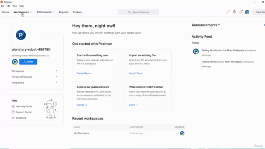Viewport: 265px width, 149px height.
Task: Go to the Home tab
Action: click(x=6, y=12)
